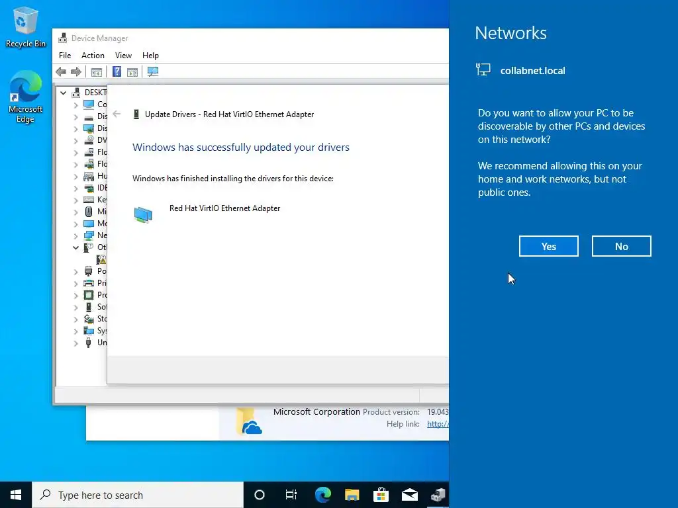Click 'Microsoft Corporation' text in background window
678x508 pixels.
tap(316, 411)
